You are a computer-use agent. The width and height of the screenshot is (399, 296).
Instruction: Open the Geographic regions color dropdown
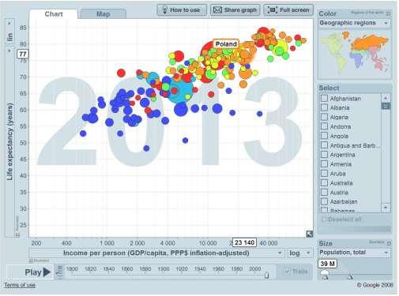coord(355,23)
